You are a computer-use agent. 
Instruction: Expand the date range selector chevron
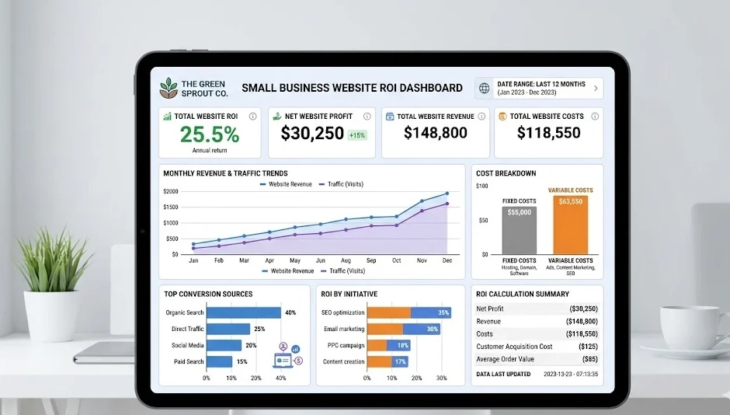point(596,88)
